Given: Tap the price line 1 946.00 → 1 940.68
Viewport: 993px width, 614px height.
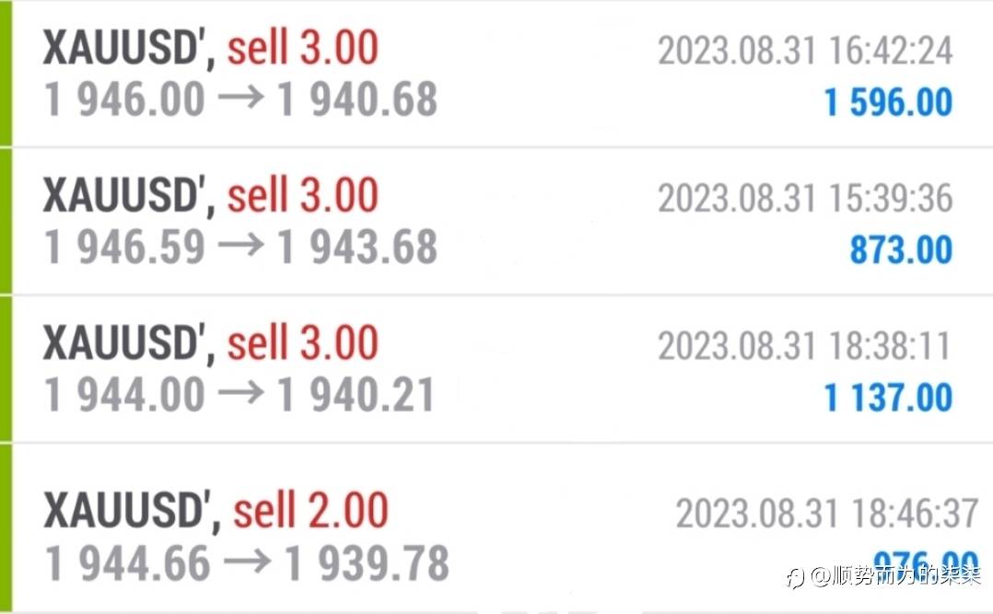Looking at the screenshot, I should point(240,99).
